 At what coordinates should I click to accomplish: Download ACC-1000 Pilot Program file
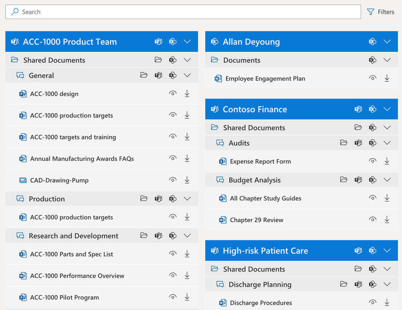[187, 297]
